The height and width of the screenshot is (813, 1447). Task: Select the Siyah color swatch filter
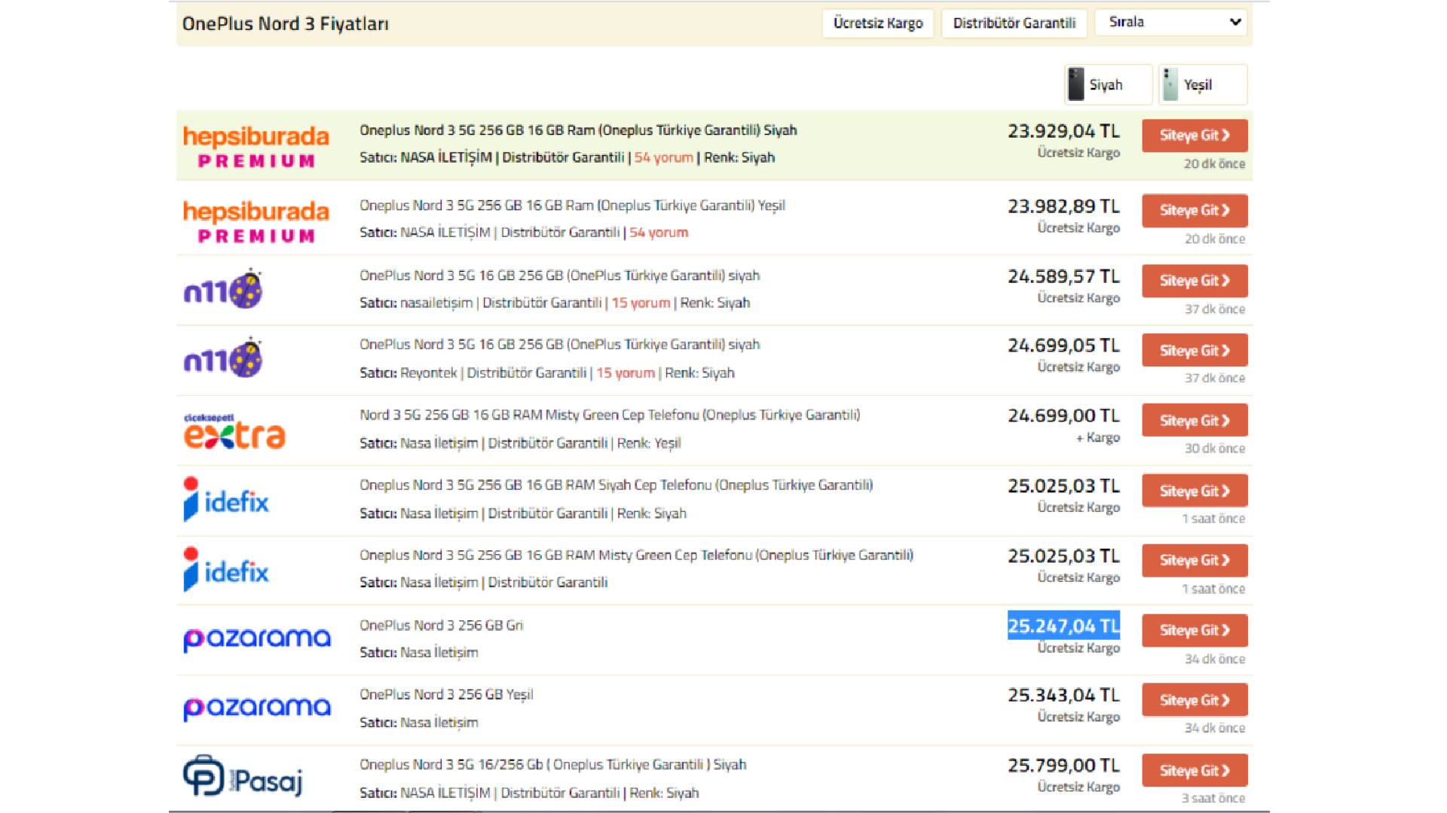tap(1108, 84)
